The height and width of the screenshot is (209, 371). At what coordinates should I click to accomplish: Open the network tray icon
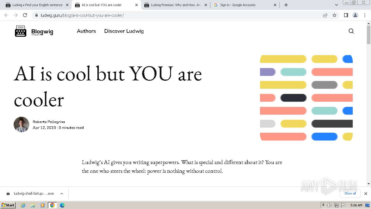(337, 205)
